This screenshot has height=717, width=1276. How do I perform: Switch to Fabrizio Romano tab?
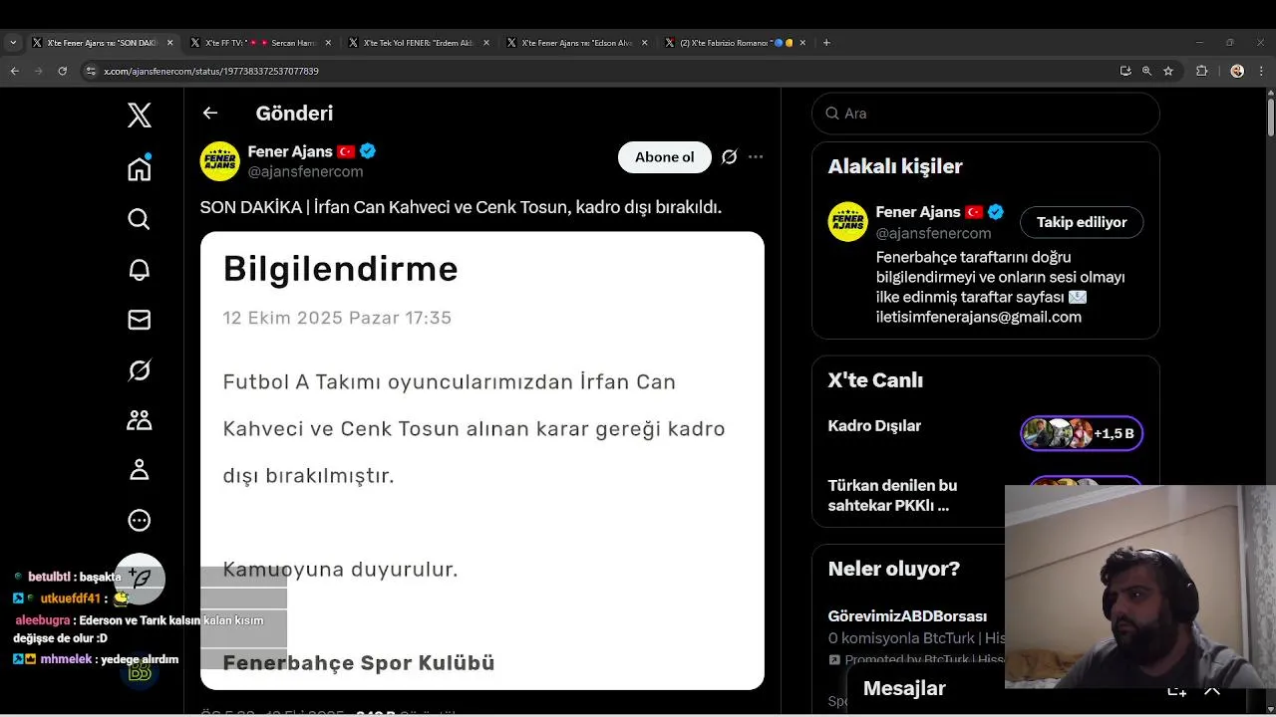click(737, 43)
